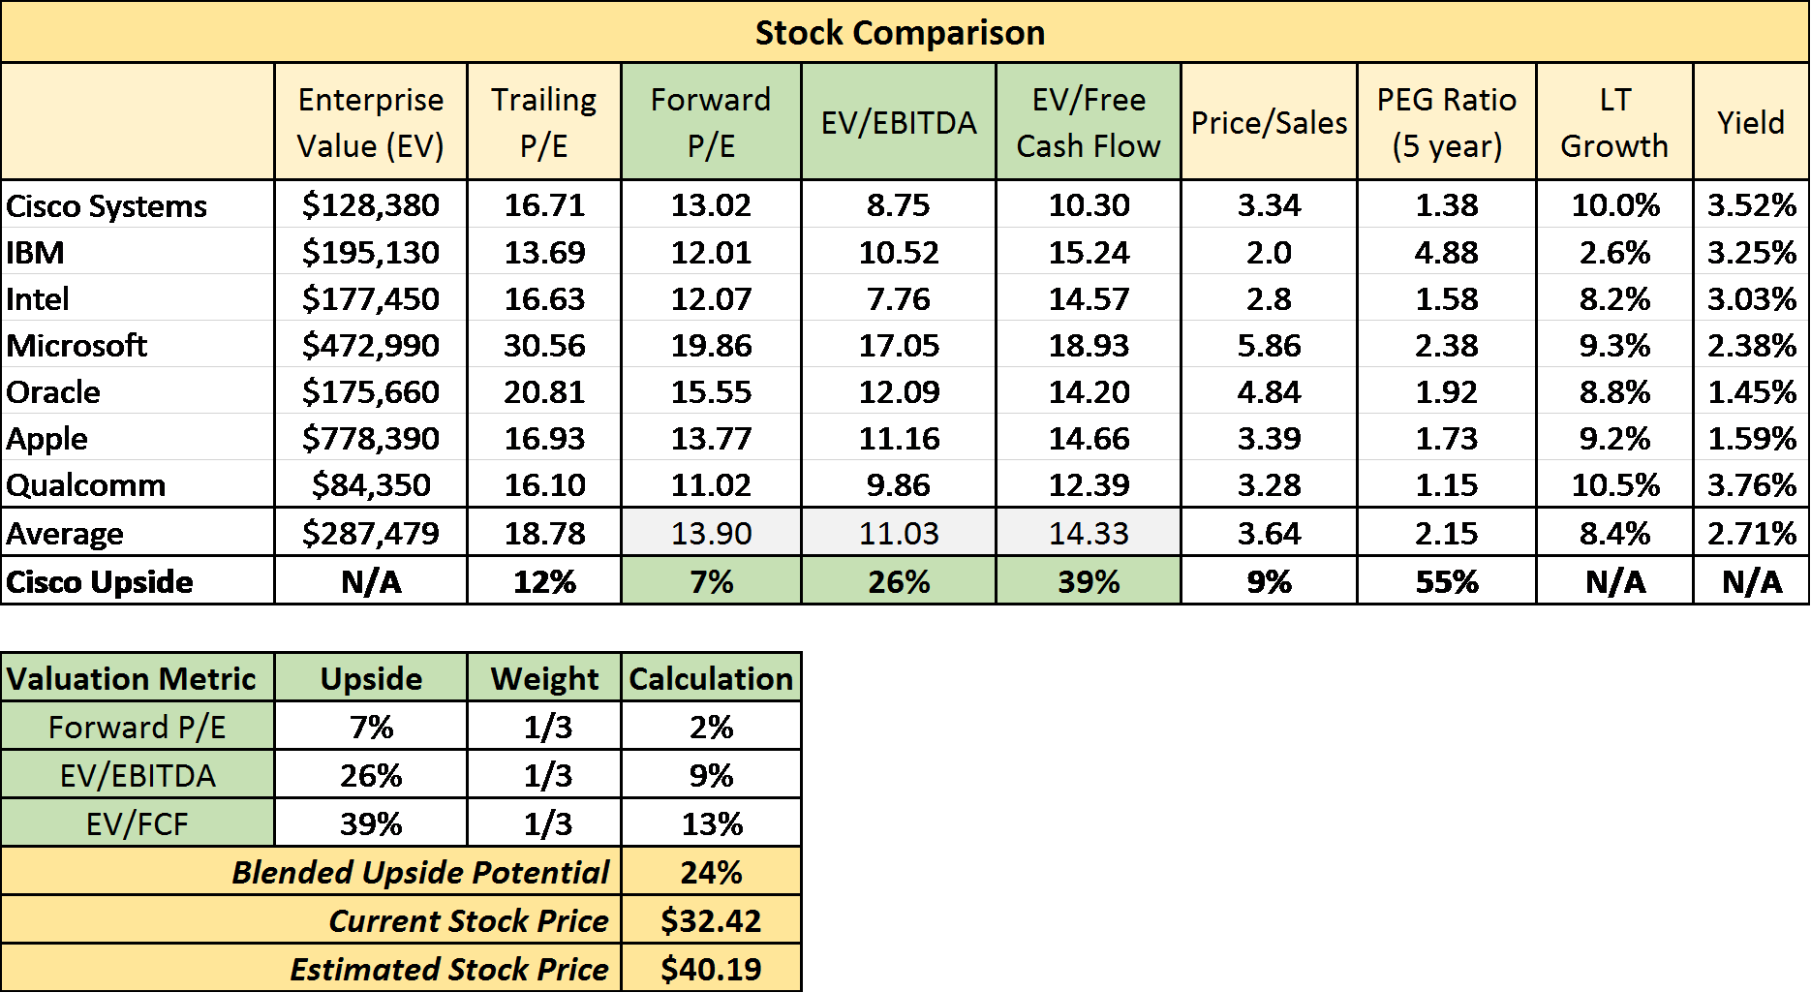Click the Blended Upside Potential value 24%
Screen dimensions: 1811x993
[711, 872]
